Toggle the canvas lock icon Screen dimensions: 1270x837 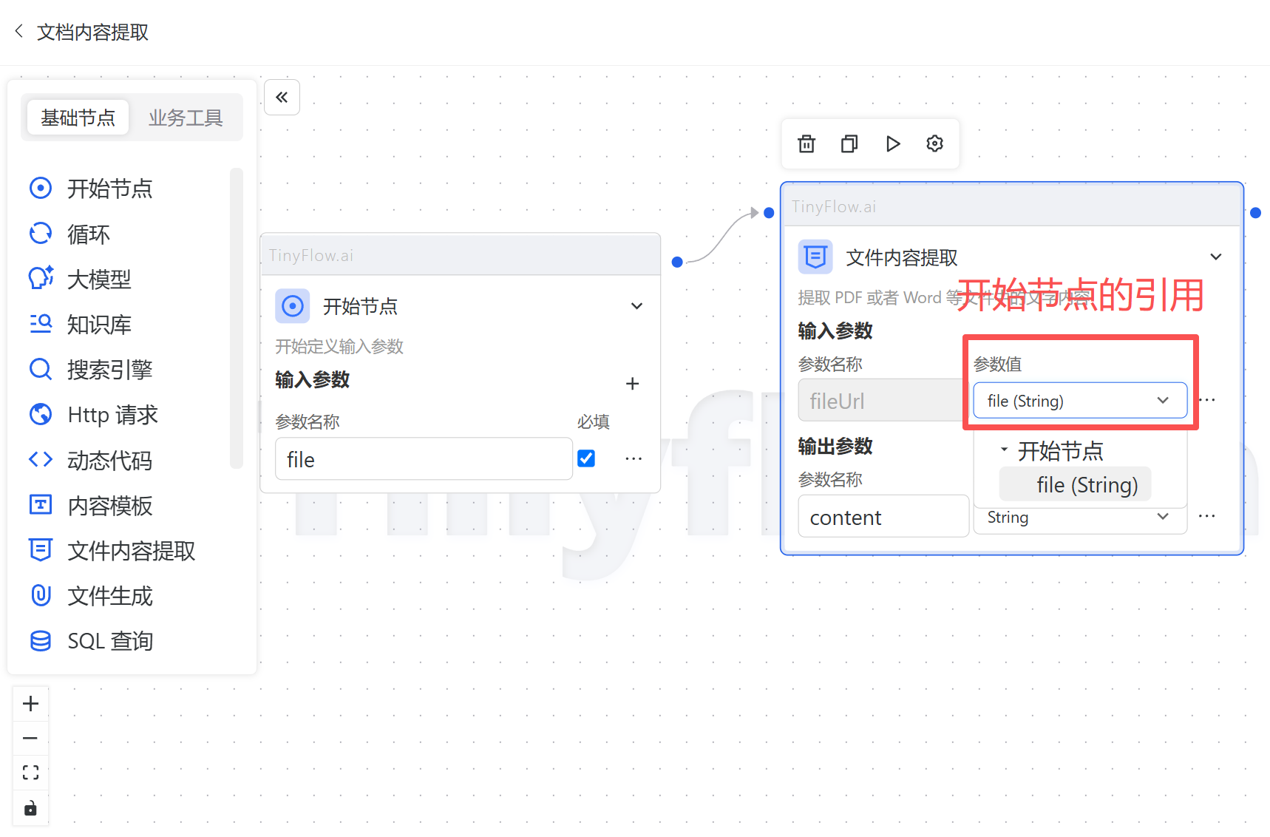(x=30, y=808)
